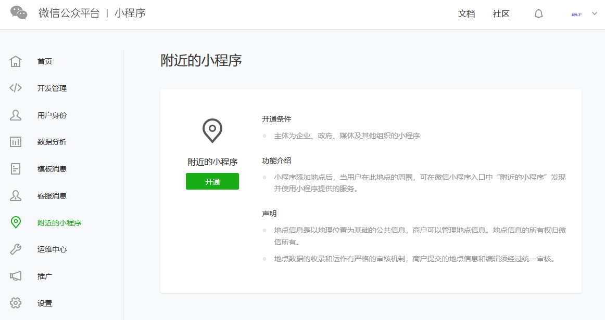Viewport: 605px width, 320px height.
Task: Click the 附近的小程序 page heading
Action: click(x=201, y=60)
